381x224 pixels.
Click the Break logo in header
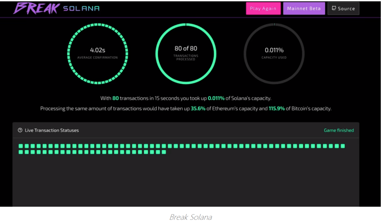click(x=36, y=8)
